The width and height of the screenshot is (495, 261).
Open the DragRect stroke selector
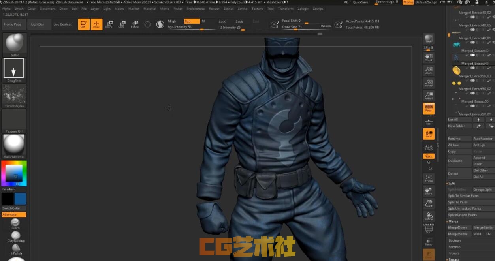[14, 69]
